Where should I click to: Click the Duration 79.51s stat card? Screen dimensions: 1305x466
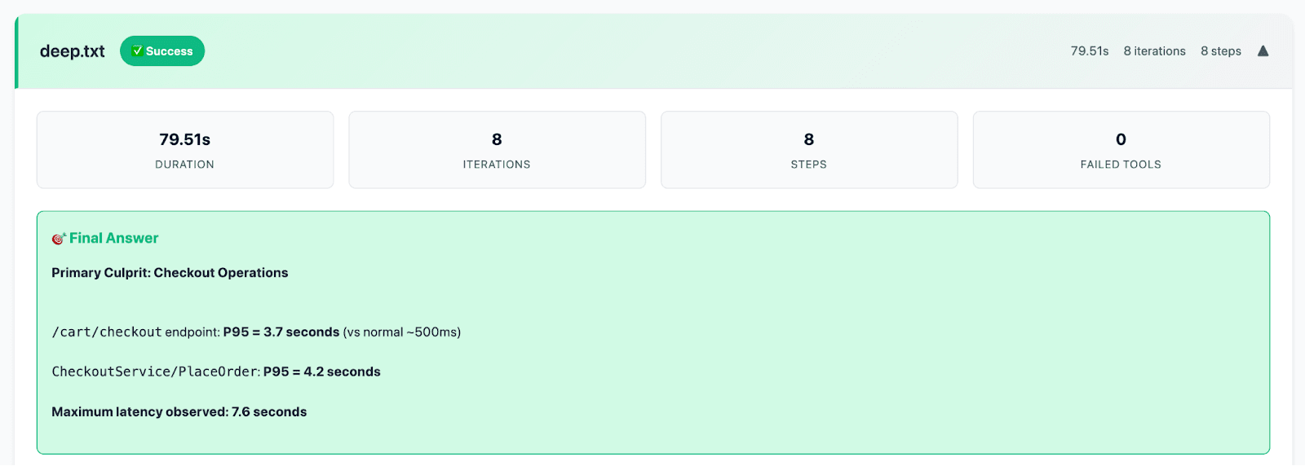[x=185, y=150]
